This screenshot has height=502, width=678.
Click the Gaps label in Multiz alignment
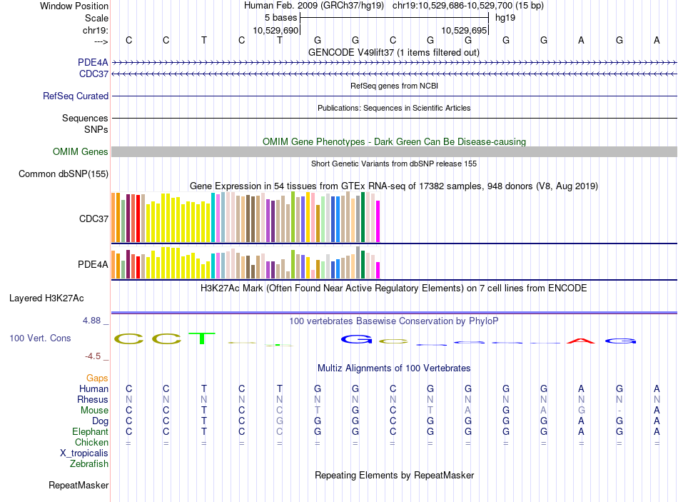97,378
